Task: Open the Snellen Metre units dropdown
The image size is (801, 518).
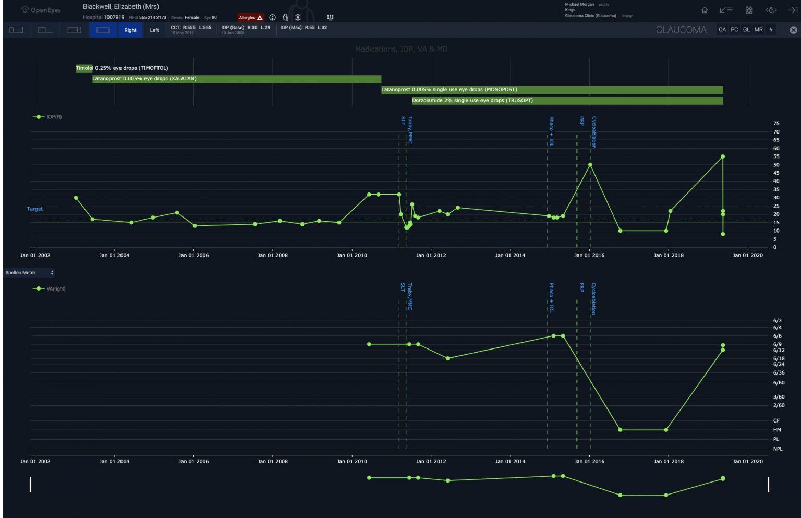Action: coord(29,273)
